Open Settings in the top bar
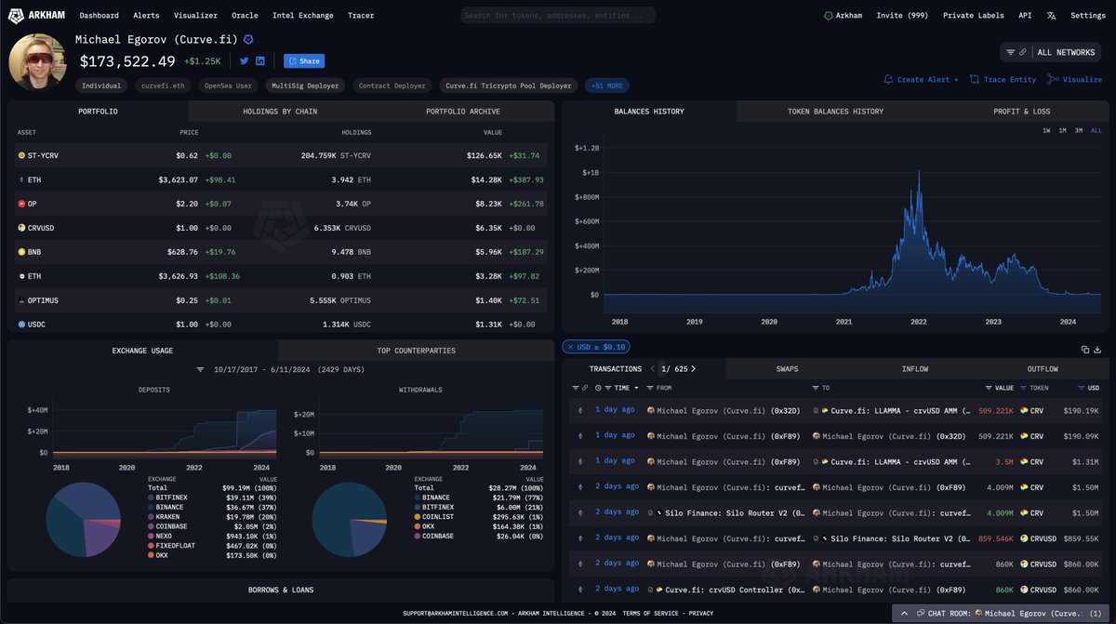The width and height of the screenshot is (1116, 624). pyautogui.click(x=1088, y=15)
